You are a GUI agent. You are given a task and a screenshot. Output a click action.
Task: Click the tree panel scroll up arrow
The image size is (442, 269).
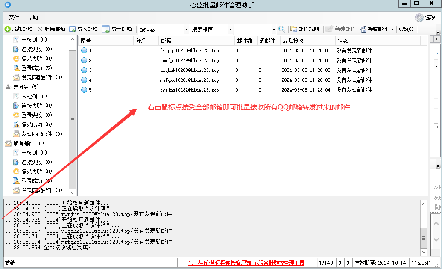(x=73, y=39)
